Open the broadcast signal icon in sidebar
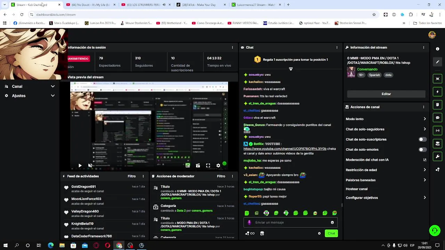The image size is (445, 250). (438, 131)
